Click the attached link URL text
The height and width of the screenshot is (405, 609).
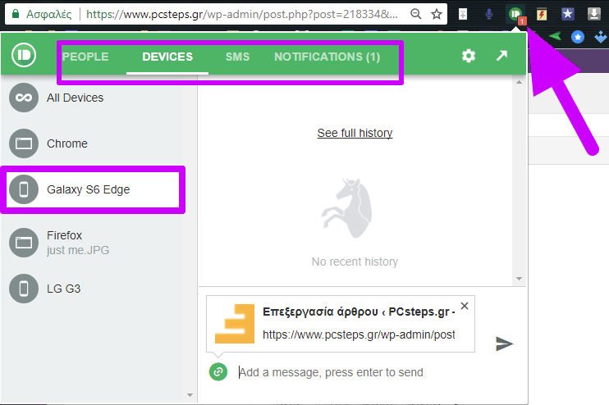[359, 334]
